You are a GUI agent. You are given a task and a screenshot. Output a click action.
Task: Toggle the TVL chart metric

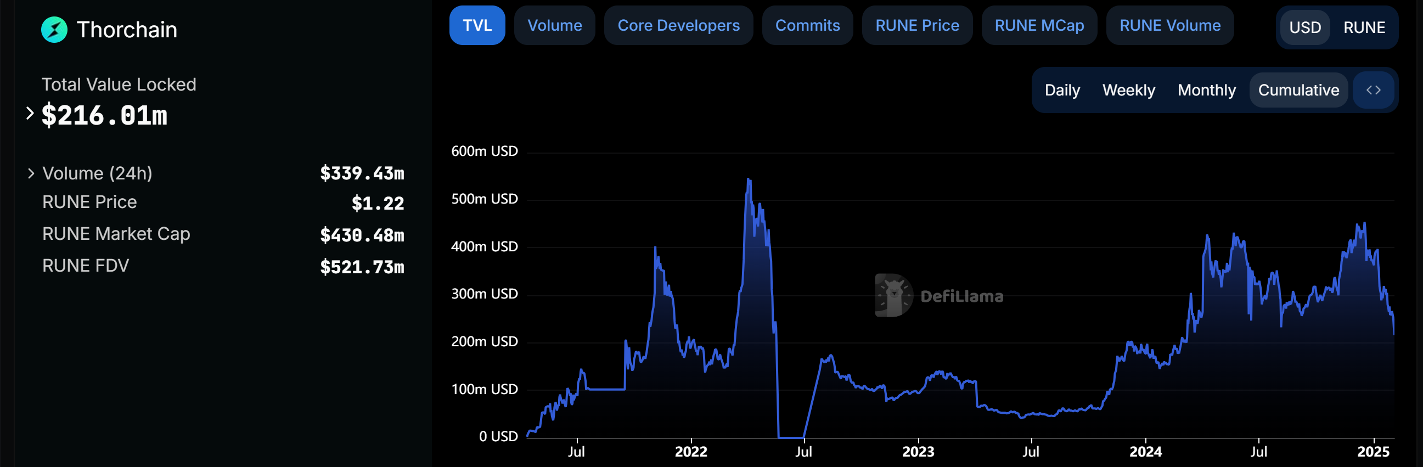(477, 25)
